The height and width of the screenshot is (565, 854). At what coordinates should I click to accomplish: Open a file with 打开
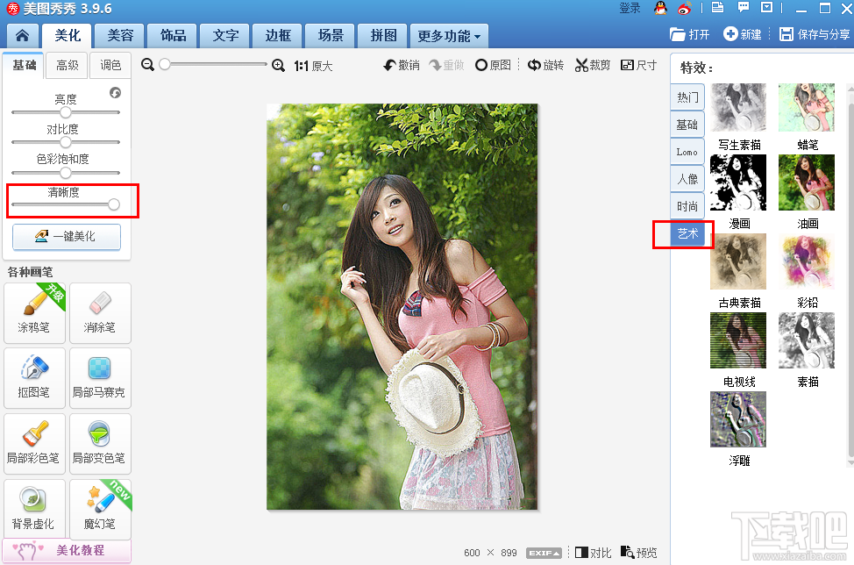[x=689, y=34]
